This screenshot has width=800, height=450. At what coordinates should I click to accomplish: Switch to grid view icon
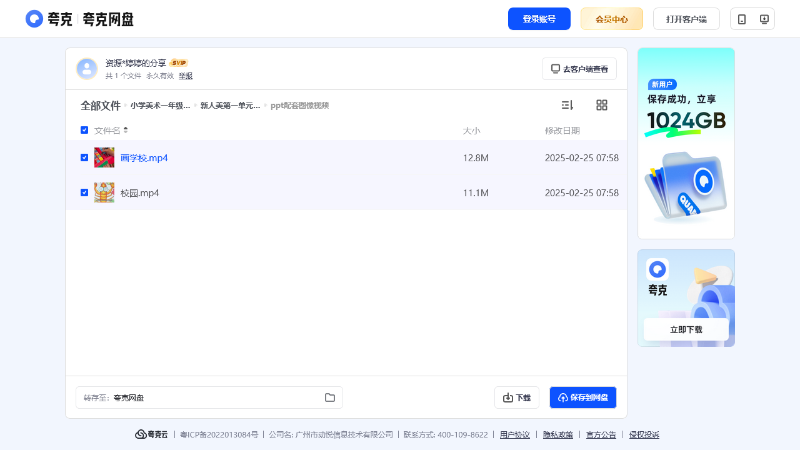(x=602, y=105)
